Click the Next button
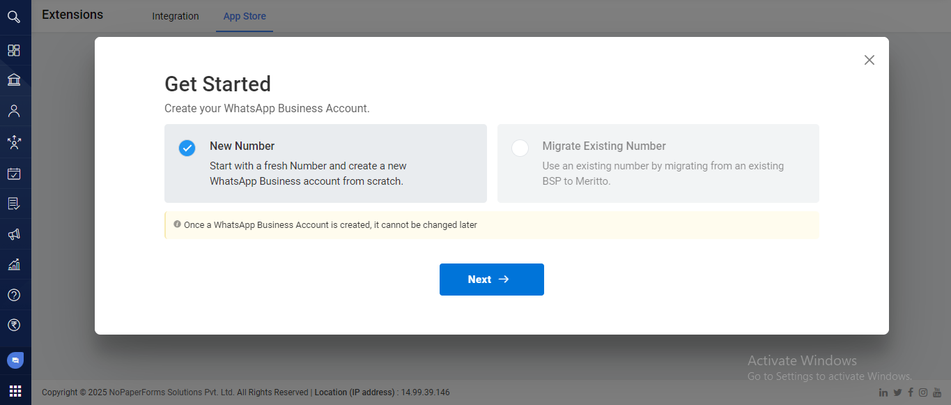Screen dimensions: 951x405 pos(491,280)
